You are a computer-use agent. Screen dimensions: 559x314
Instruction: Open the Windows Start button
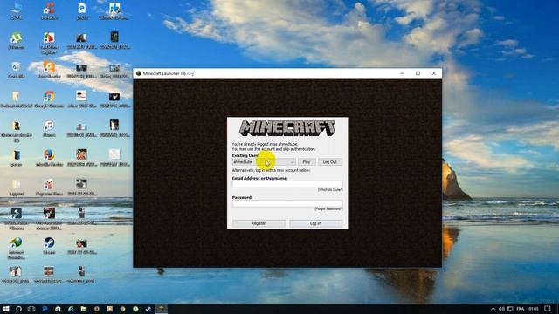pos(6,309)
